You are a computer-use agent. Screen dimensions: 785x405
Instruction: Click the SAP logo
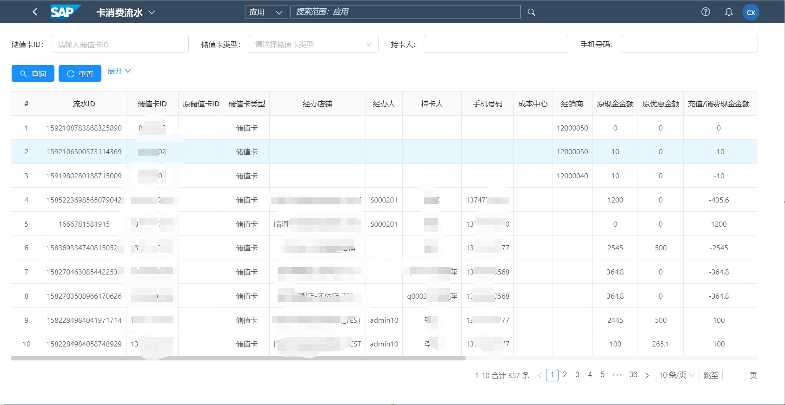tap(66, 12)
